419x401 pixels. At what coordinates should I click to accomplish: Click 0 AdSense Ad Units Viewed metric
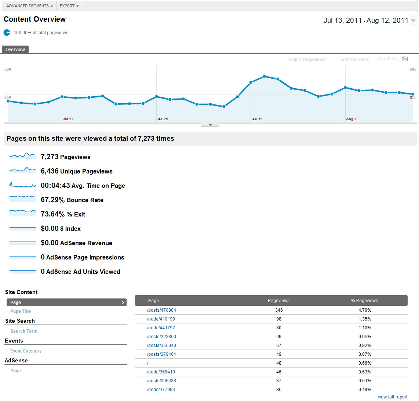tap(80, 272)
